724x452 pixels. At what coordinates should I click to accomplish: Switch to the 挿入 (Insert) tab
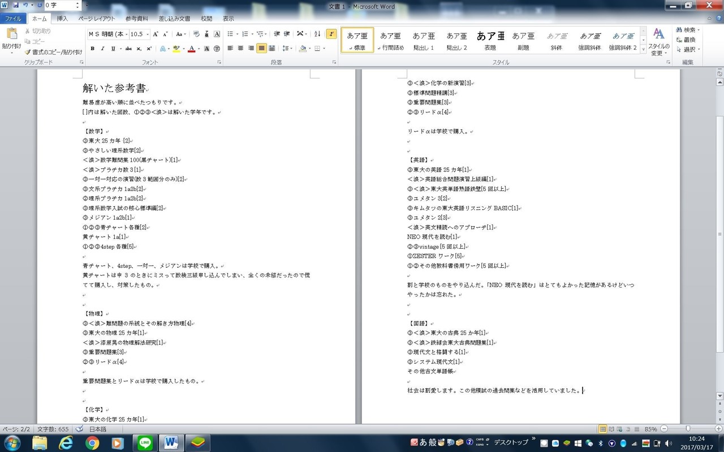coord(62,19)
